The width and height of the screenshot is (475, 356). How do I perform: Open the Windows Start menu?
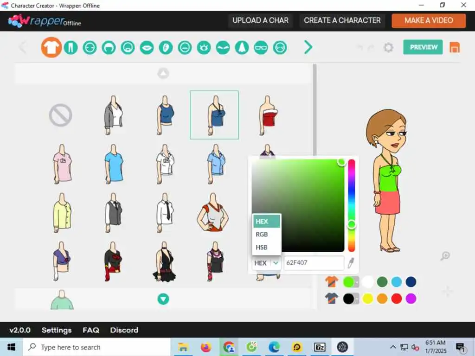coord(11,347)
